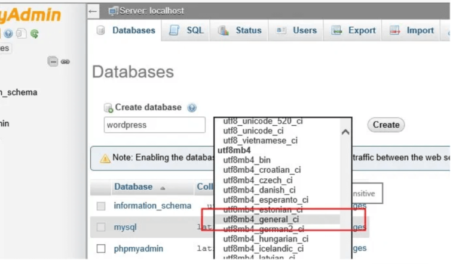459x264 pixels.
Task: Select utf8mb4_bin collation option
Action: [x=247, y=160]
